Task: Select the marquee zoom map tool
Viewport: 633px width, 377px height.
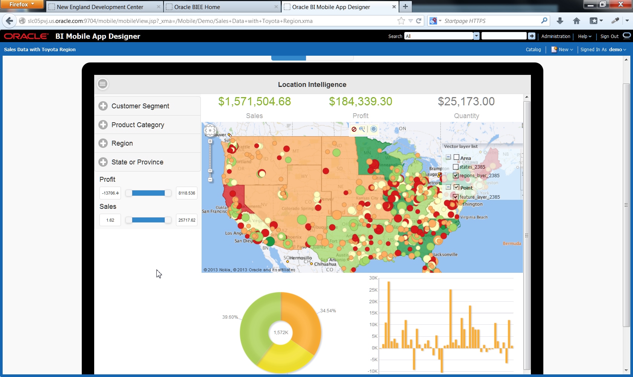Action: pyautogui.click(x=362, y=129)
